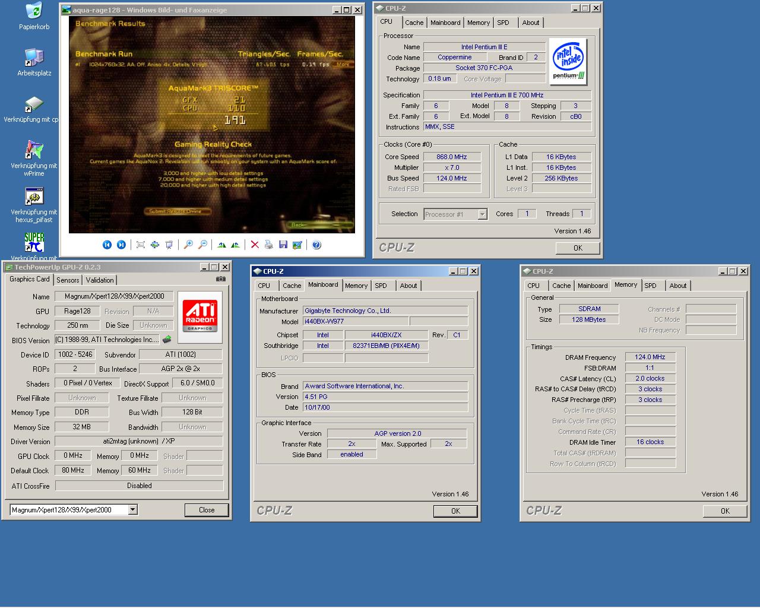
Task: Click CAS# Latency value 2.0 clocks
Action: point(650,378)
